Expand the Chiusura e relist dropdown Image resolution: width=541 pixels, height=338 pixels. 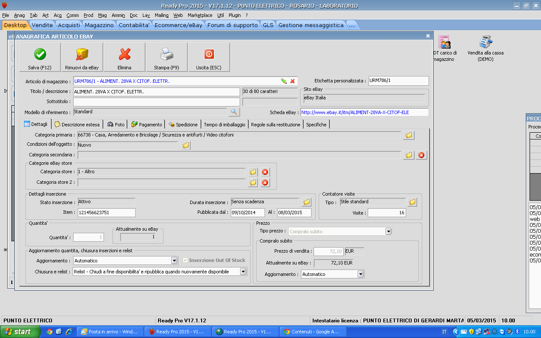point(243,272)
